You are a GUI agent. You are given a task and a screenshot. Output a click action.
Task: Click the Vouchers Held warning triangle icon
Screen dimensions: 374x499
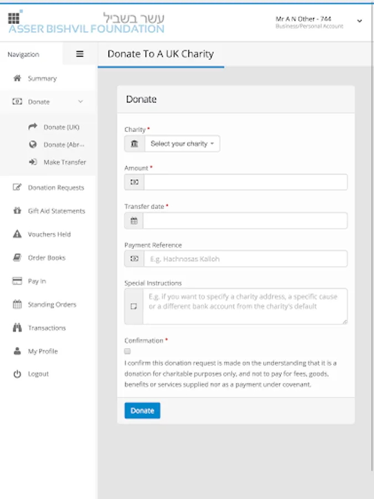click(x=17, y=235)
